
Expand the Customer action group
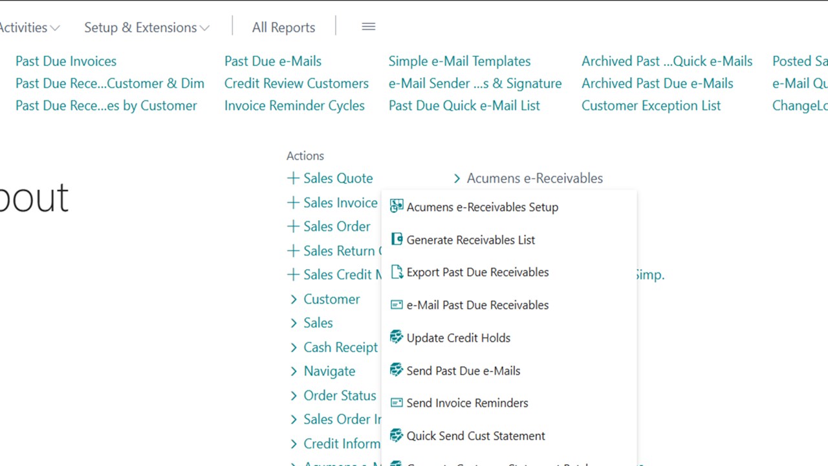(x=331, y=299)
